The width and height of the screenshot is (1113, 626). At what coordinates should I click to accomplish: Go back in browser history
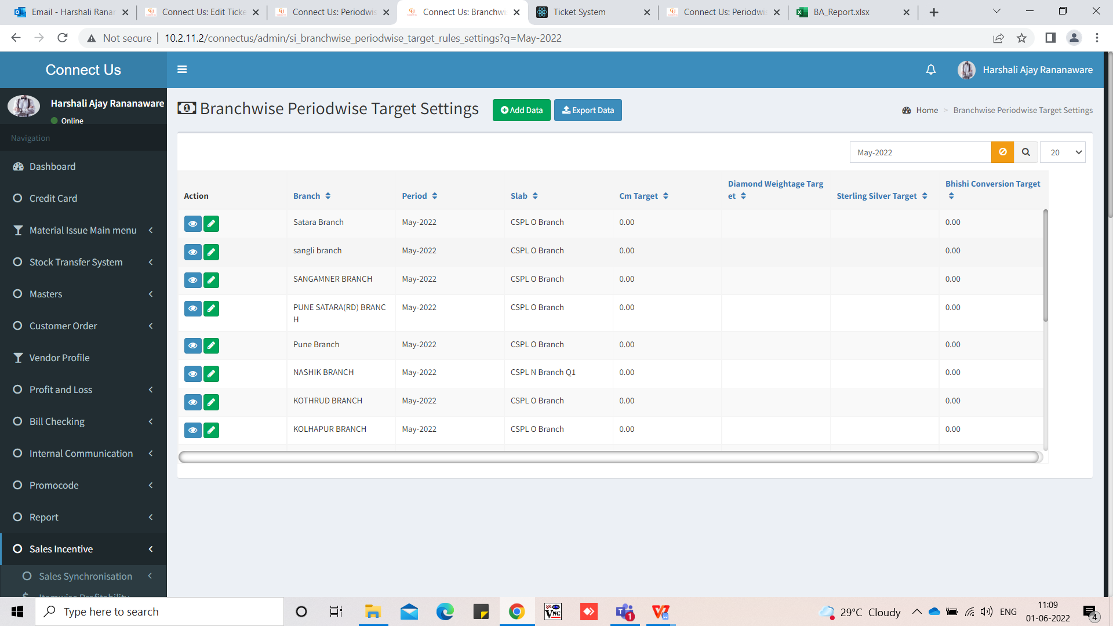(x=16, y=38)
